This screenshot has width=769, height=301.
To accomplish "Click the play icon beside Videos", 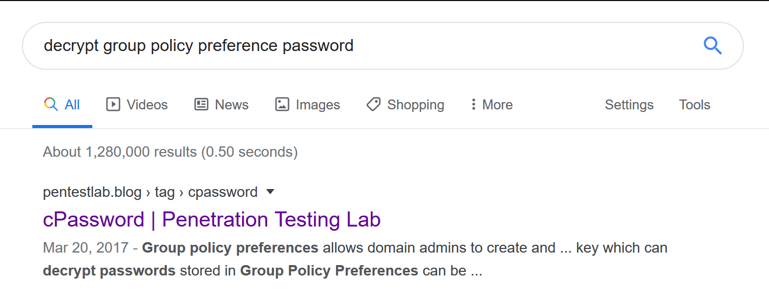I will tap(113, 105).
